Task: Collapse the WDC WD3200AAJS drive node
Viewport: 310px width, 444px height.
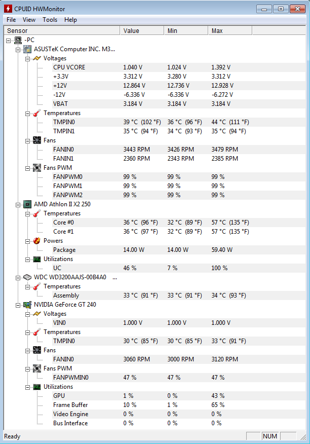Action: click(x=18, y=278)
